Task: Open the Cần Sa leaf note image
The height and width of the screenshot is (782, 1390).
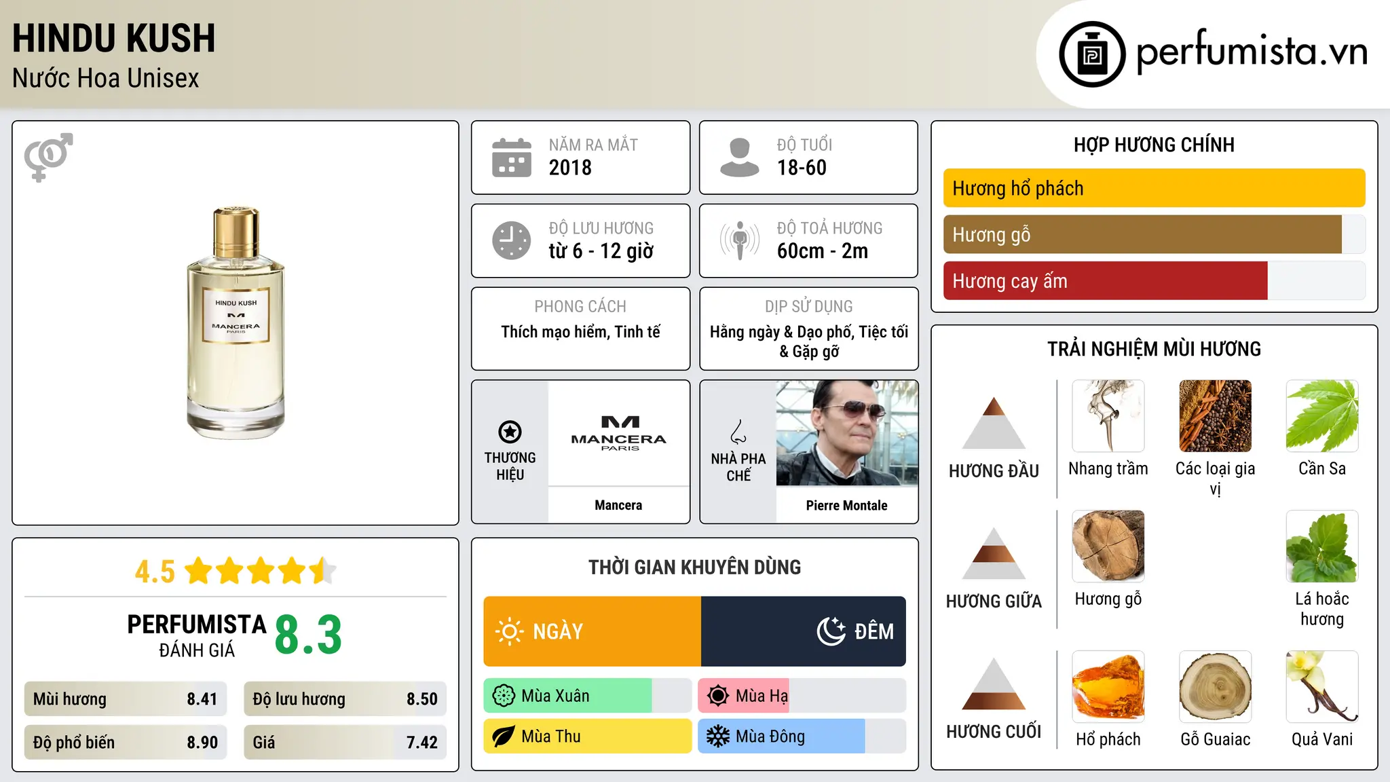Action: click(1322, 416)
